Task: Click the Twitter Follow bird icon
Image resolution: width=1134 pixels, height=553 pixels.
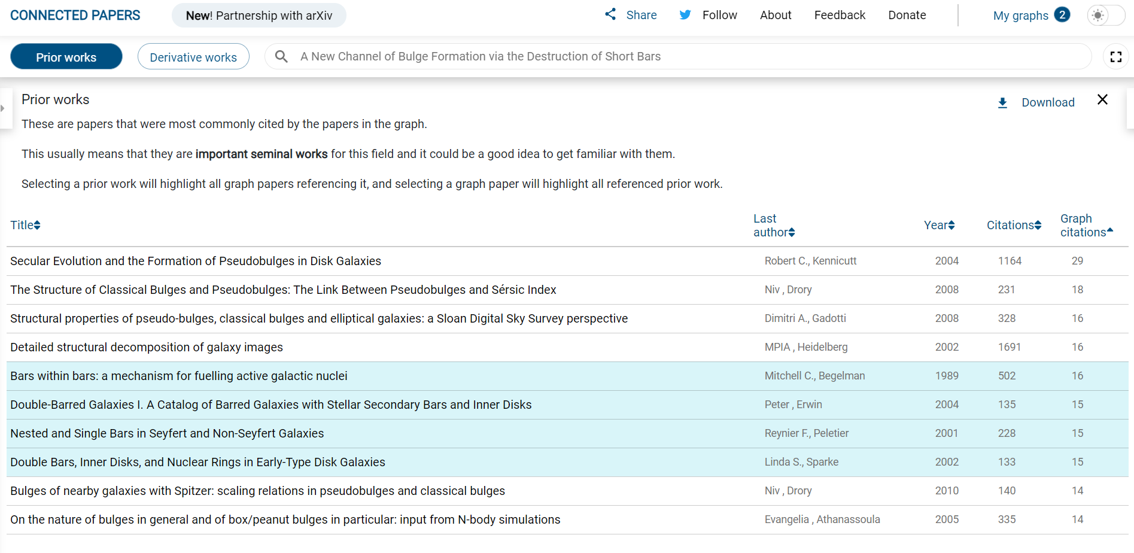Action: point(685,15)
